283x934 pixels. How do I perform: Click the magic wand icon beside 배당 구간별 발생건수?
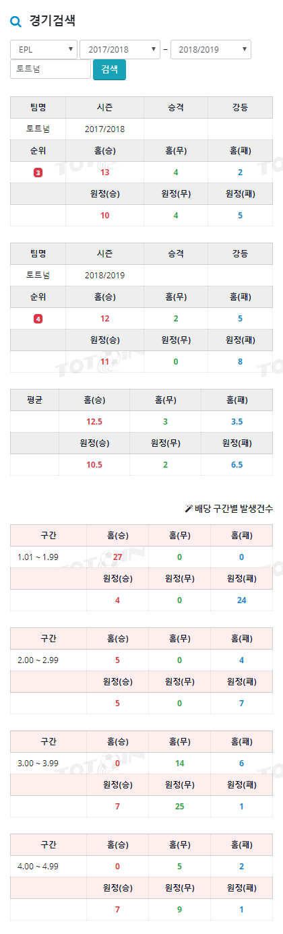(x=189, y=509)
